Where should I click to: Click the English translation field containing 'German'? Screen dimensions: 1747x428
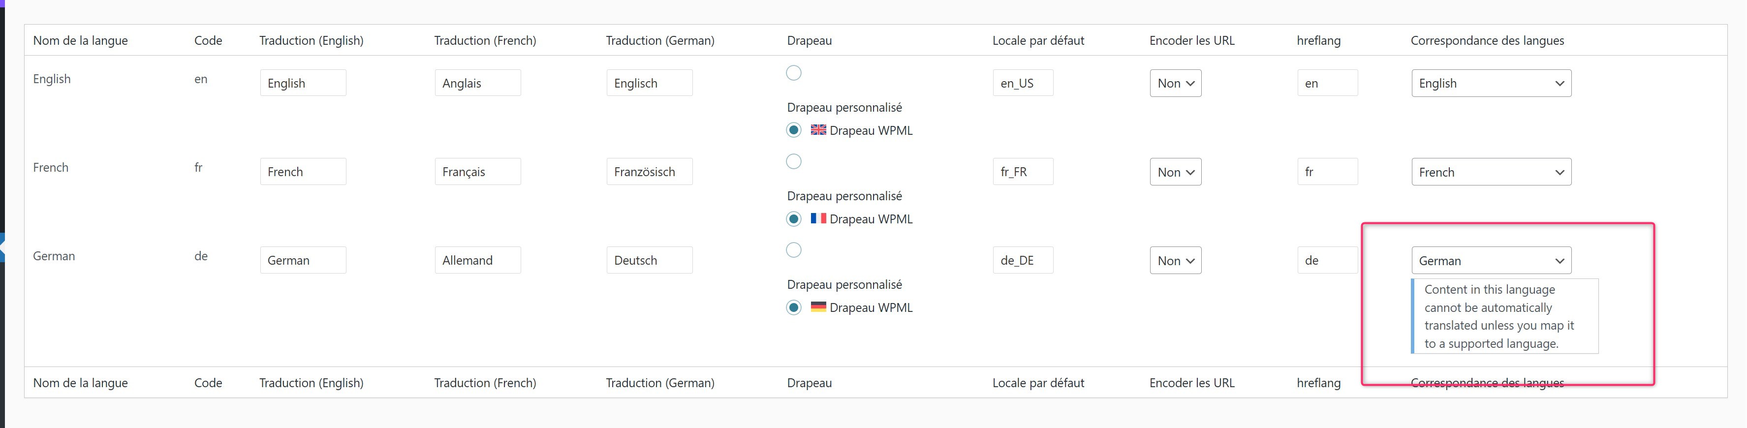(303, 260)
